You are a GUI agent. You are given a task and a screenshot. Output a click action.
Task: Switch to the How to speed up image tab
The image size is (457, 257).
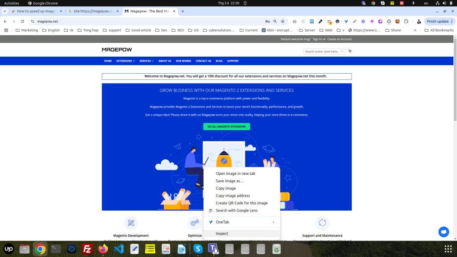click(37, 11)
